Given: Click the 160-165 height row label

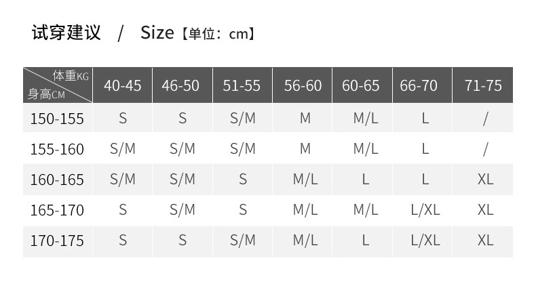Looking at the screenshot, I should coord(57,180).
